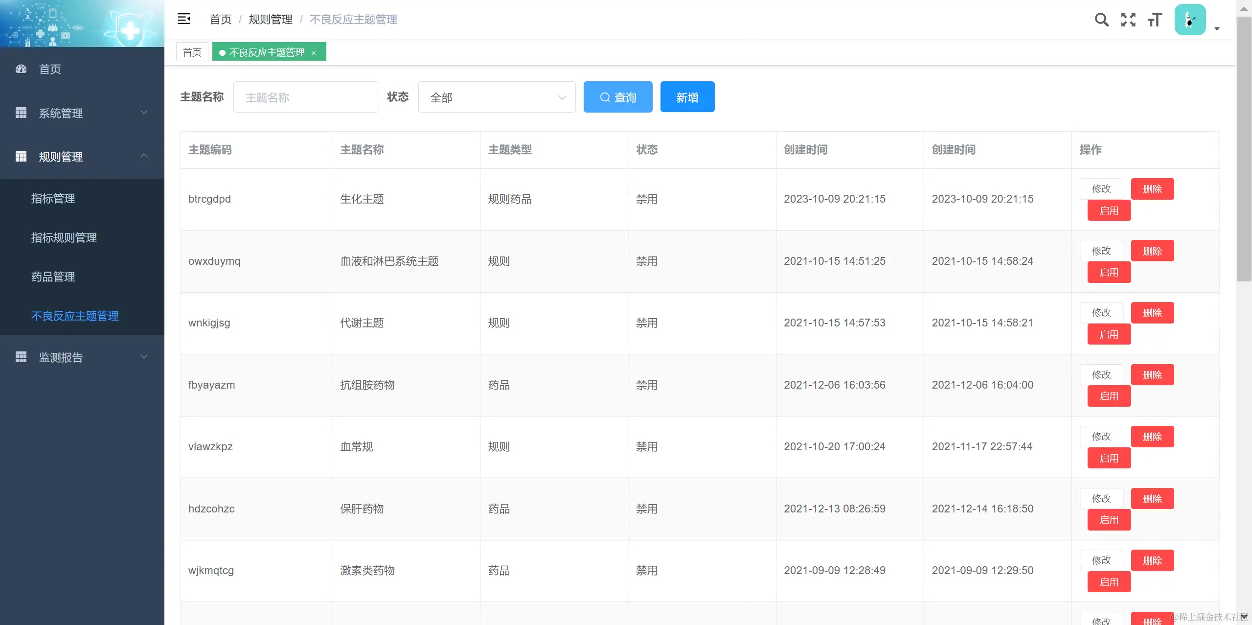Click the 查询 search button

(617, 96)
